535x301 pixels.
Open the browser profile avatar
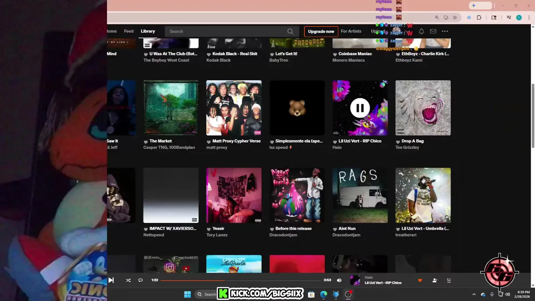519,18
